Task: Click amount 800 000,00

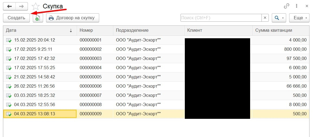Action: [295, 49]
